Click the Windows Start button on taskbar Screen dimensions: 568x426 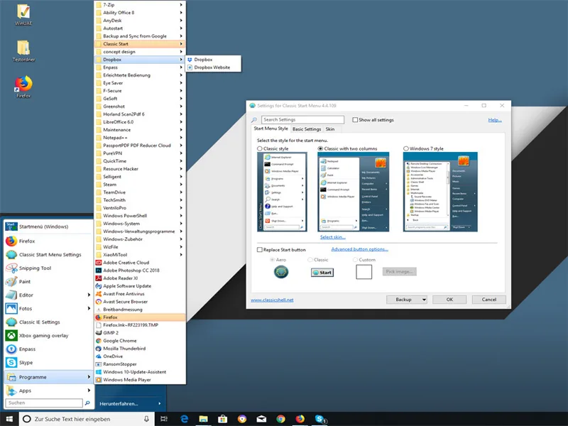9,419
